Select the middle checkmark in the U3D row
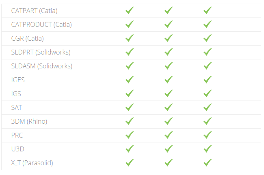264x175 pixels. 169,149
